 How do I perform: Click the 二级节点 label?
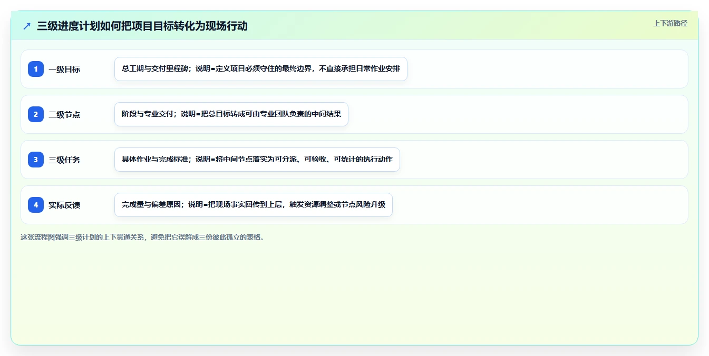tap(64, 114)
